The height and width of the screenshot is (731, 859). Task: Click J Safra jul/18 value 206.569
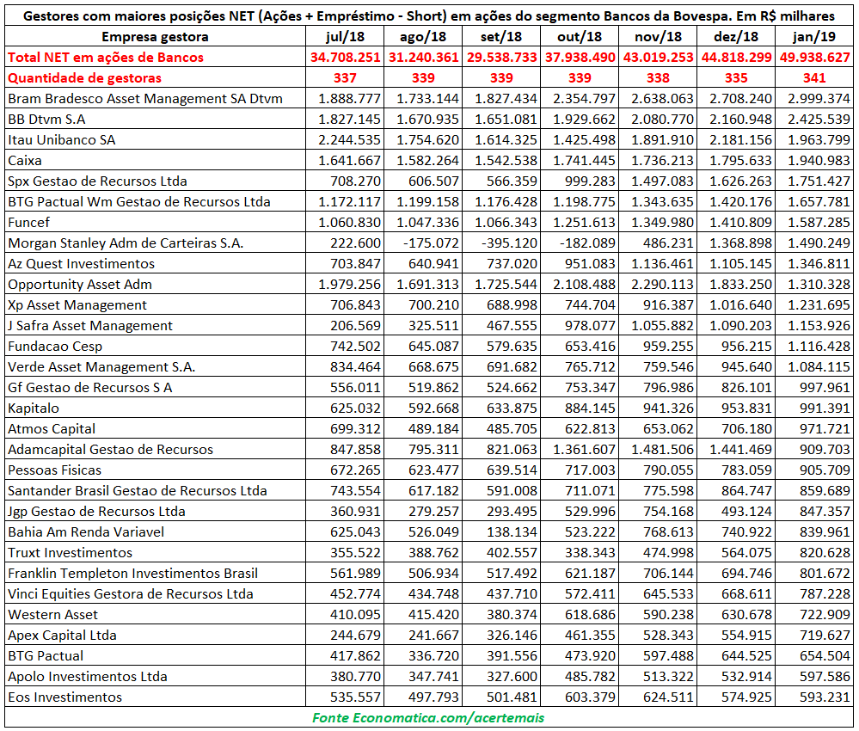click(x=355, y=325)
